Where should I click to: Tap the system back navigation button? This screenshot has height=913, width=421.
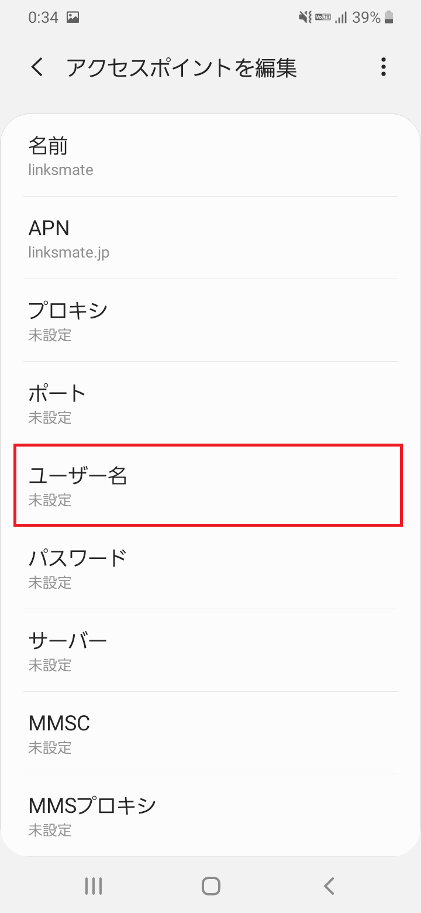[329, 886]
